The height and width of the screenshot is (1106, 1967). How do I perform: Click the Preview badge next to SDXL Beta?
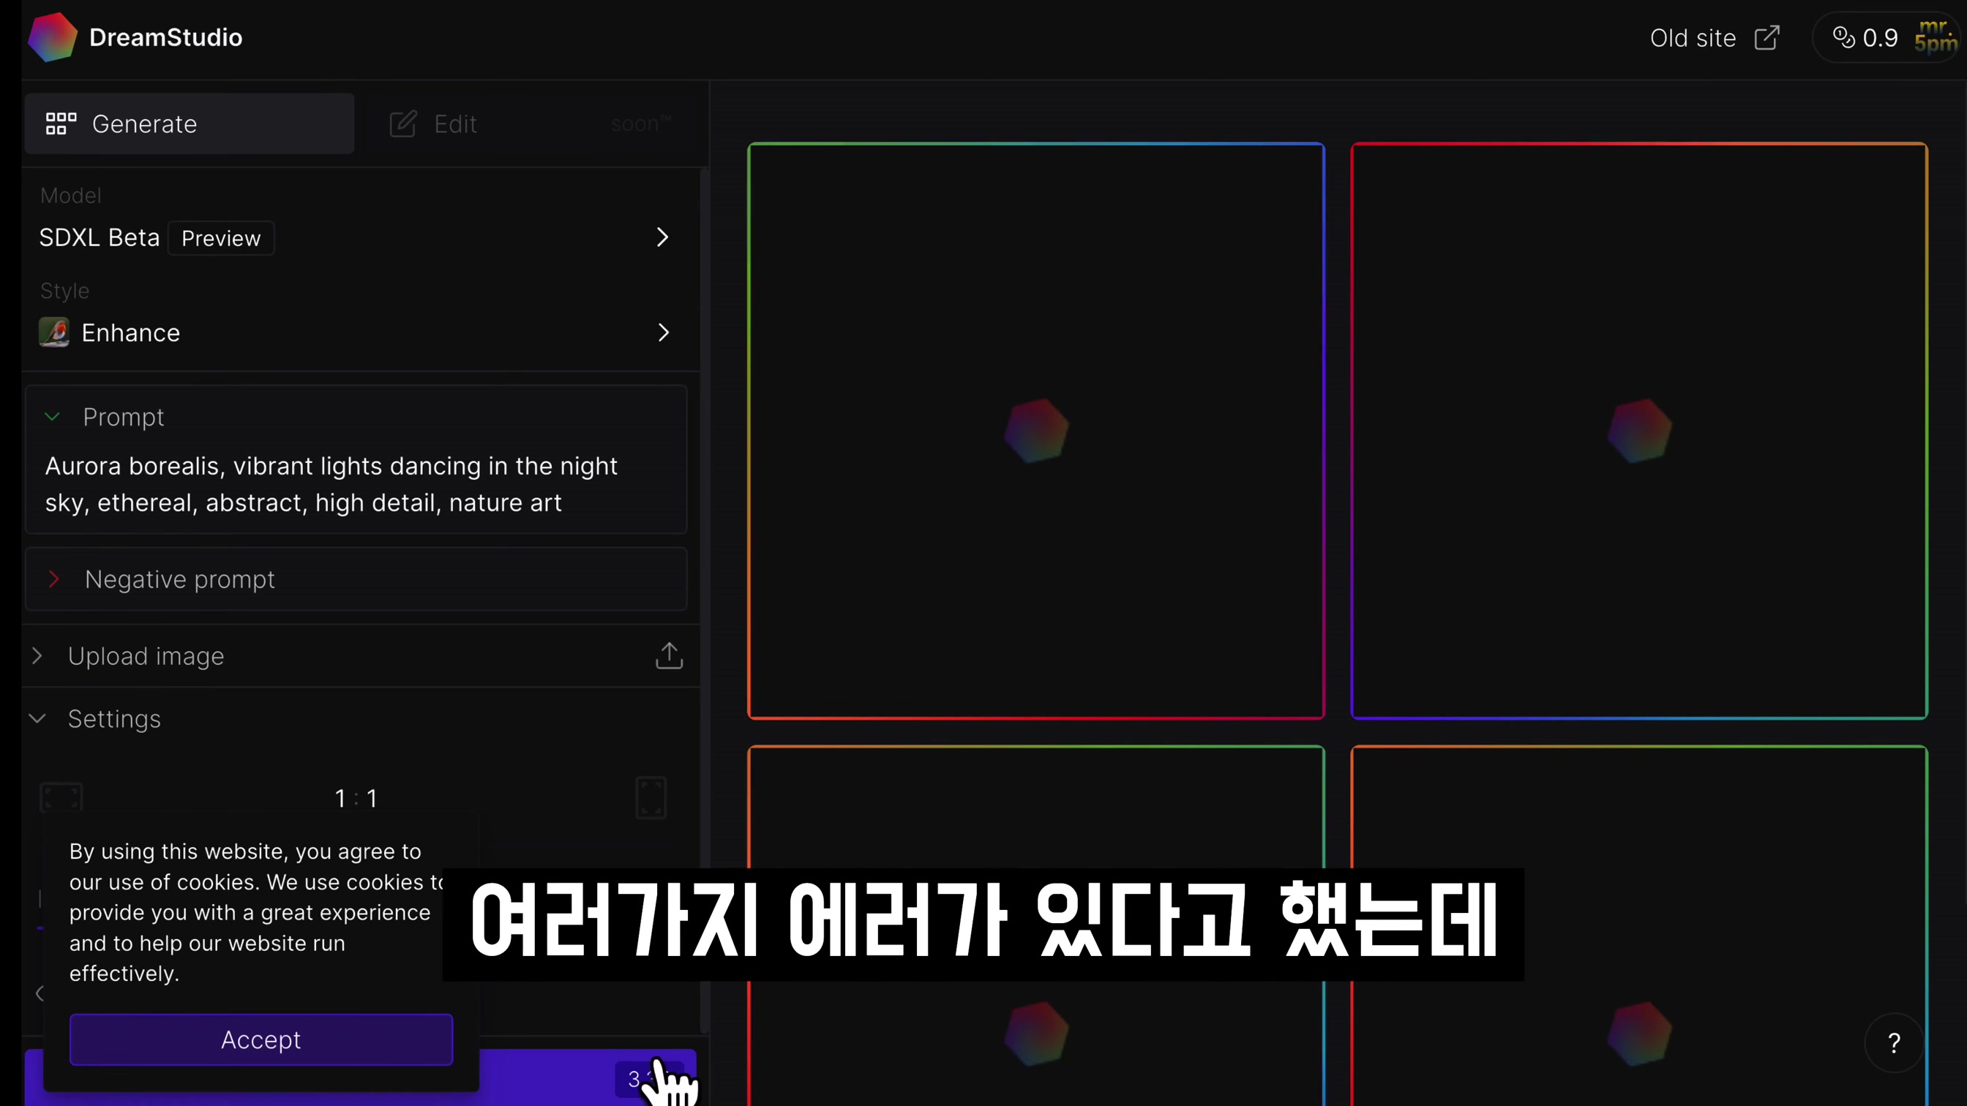click(221, 238)
